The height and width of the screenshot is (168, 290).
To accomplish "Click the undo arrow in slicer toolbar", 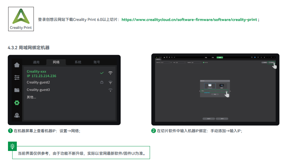I will (172, 57).
